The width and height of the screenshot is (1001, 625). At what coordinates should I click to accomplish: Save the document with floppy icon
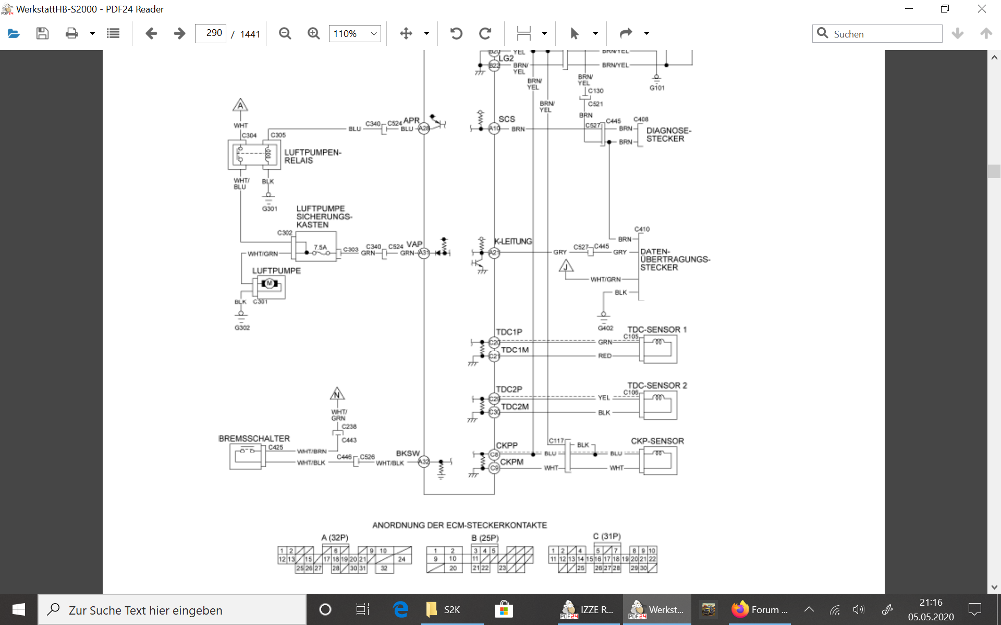click(42, 34)
